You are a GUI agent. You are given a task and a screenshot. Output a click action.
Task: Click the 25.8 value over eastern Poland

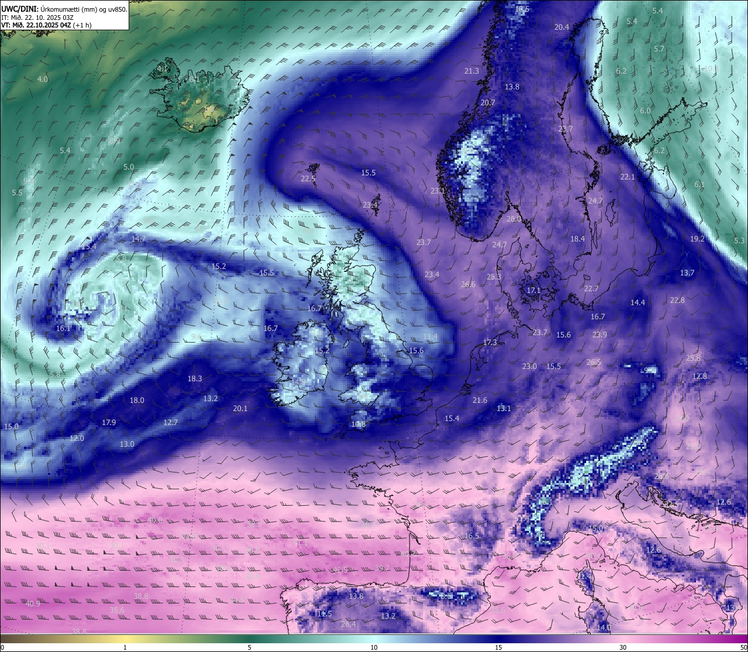693,358
